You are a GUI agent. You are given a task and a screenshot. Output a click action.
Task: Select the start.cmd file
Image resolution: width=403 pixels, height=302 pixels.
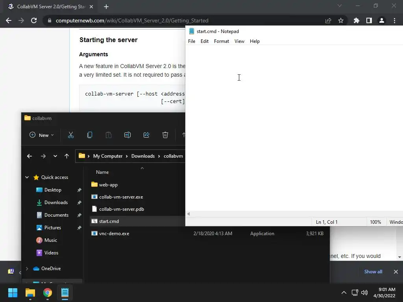[x=109, y=221]
